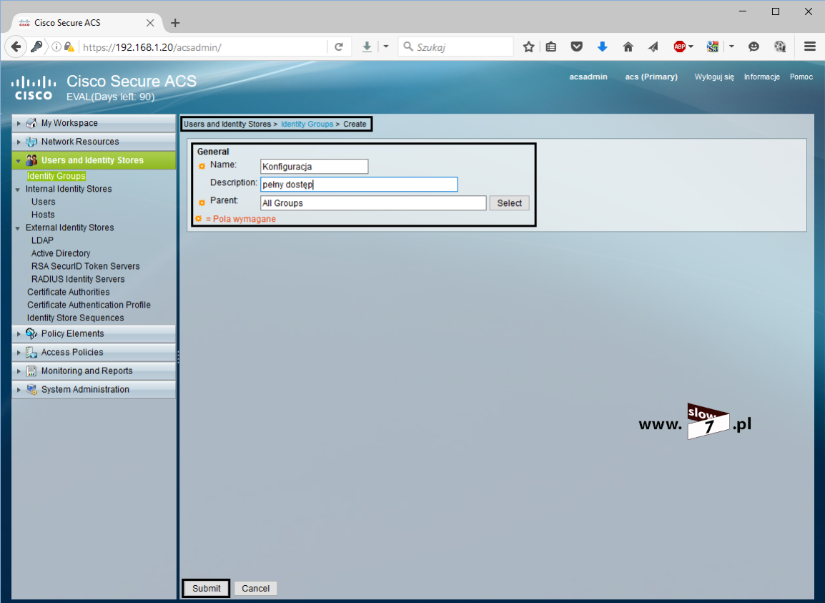825x603 pixels.
Task: Open dropdown arrow next to downloads icon
Action: 385,46
